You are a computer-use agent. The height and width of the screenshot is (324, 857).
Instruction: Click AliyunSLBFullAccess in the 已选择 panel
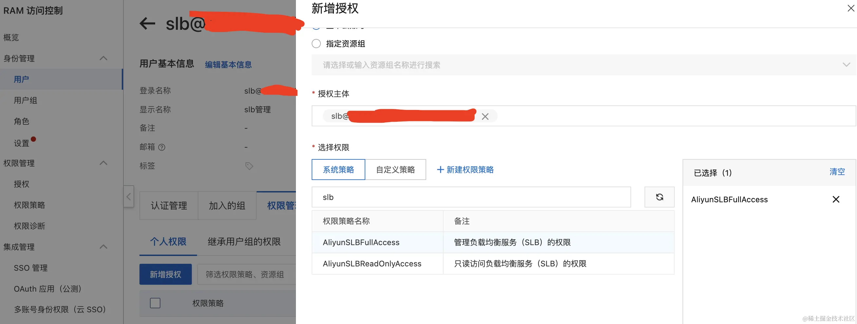729,199
